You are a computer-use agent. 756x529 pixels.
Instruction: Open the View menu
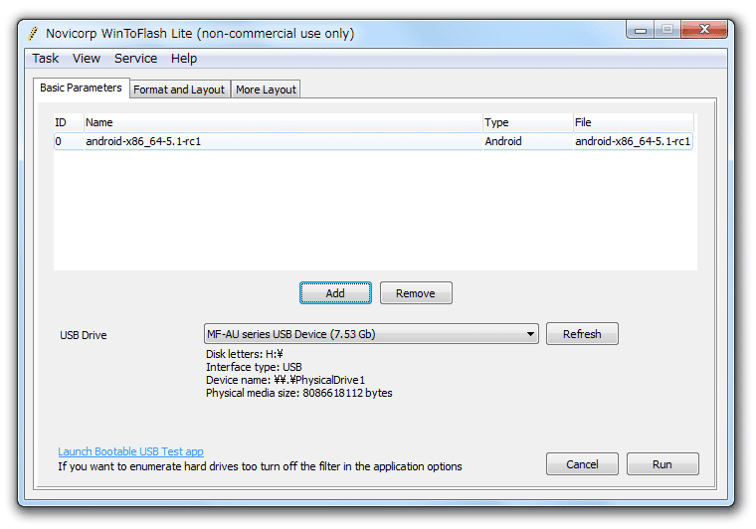87,59
